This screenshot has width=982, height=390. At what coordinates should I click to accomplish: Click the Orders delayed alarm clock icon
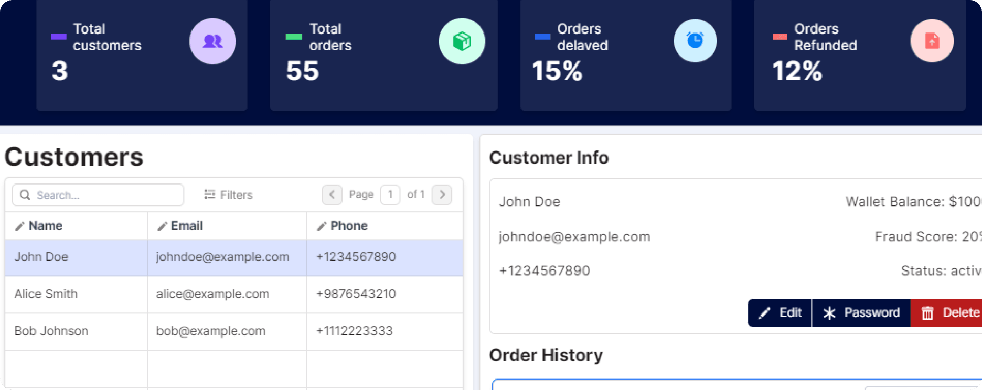(695, 41)
